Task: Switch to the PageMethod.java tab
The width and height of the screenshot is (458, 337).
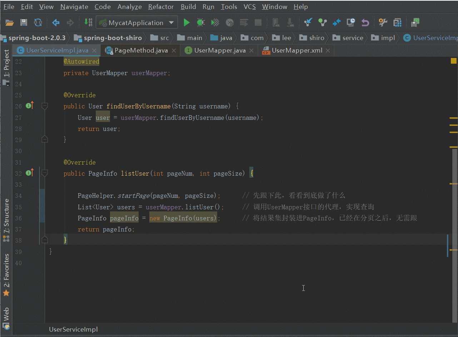Action: [x=141, y=50]
